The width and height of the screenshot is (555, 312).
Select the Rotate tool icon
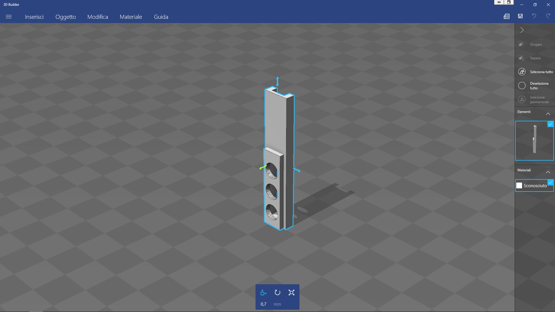click(x=277, y=293)
